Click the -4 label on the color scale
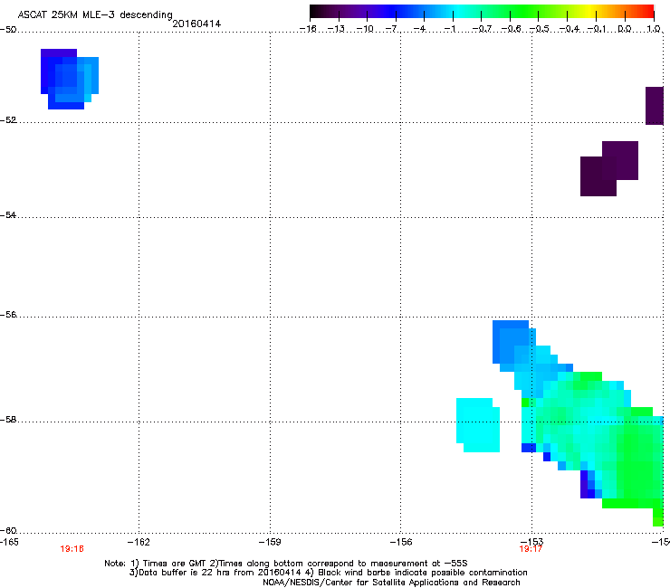Screen dimensions: 670x588 [x=420, y=29]
